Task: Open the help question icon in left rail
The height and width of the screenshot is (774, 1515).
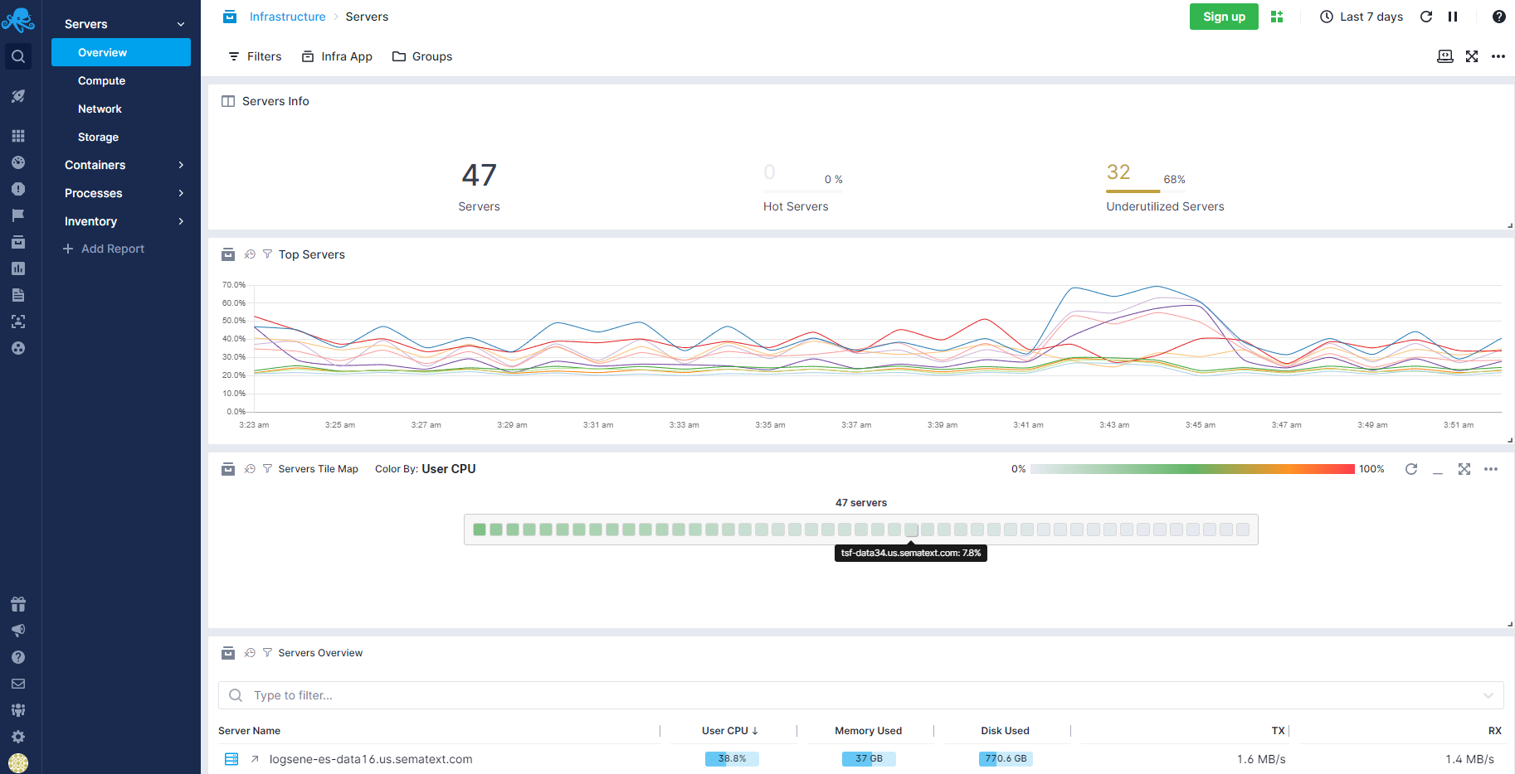Action: click(x=18, y=657)
